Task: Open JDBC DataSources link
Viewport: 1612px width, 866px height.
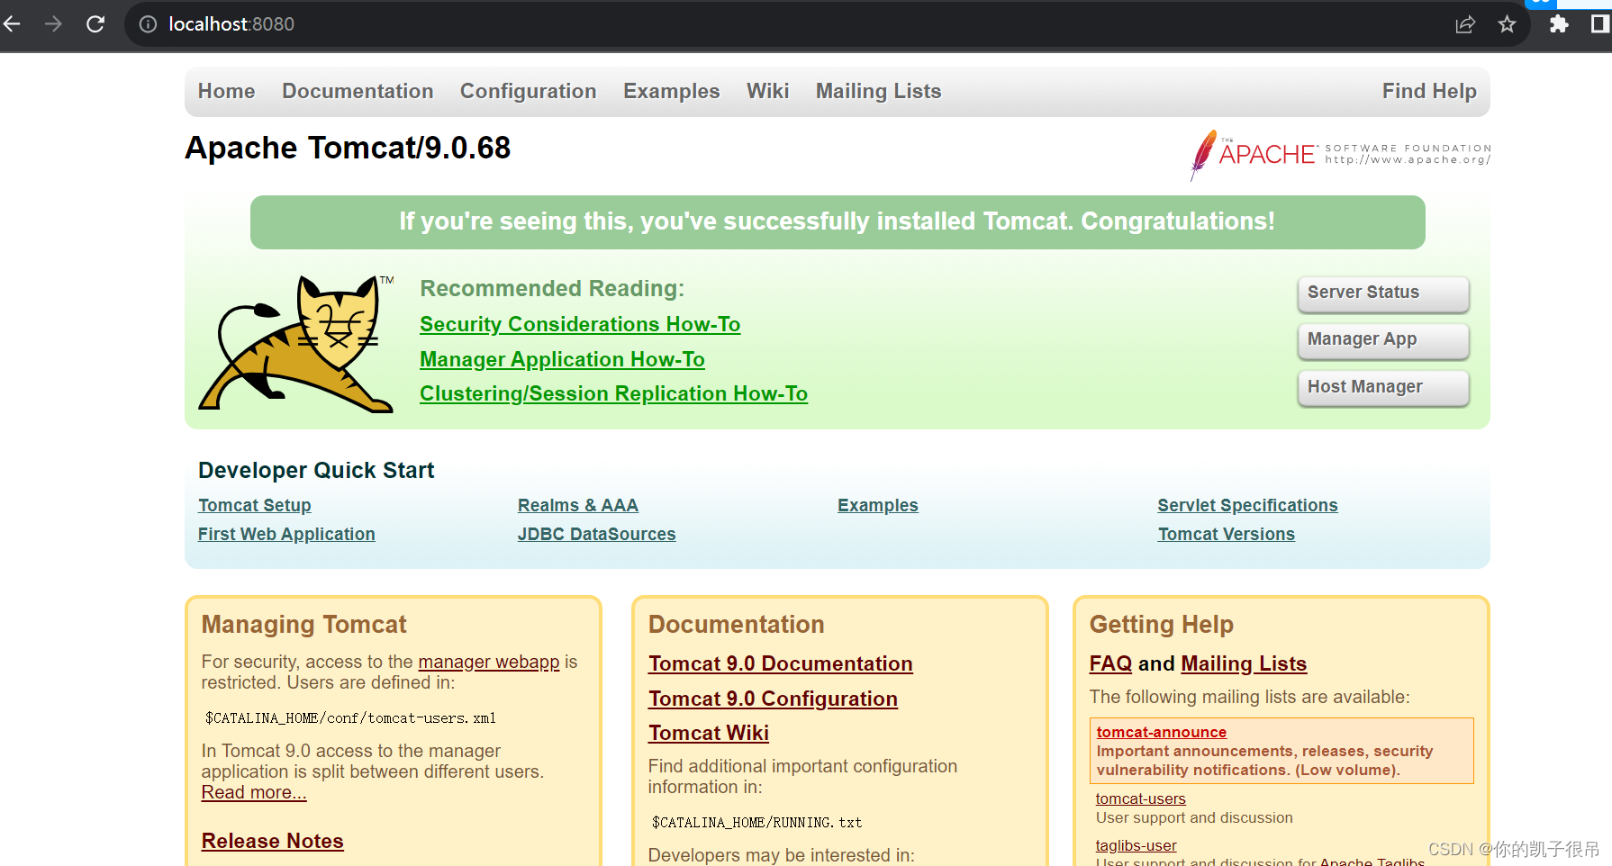Action: coord(596,534)
